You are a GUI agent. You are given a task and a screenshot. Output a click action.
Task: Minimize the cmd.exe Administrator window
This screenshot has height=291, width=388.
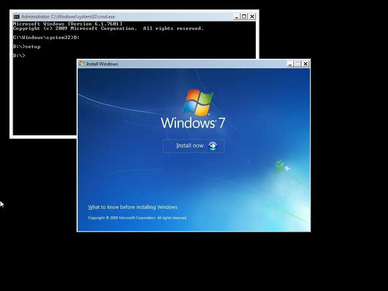(236, 17)
